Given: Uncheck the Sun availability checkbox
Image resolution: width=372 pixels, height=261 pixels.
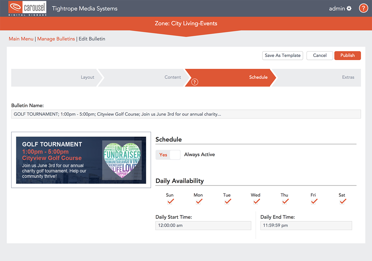Looking at the screenshot, I should coord(170,202).
